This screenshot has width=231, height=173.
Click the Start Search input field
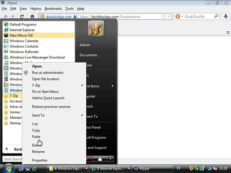(12, 159)
